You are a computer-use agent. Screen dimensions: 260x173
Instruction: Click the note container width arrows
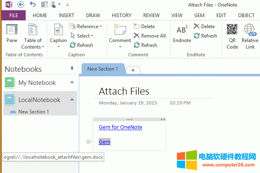click(163, 119)
